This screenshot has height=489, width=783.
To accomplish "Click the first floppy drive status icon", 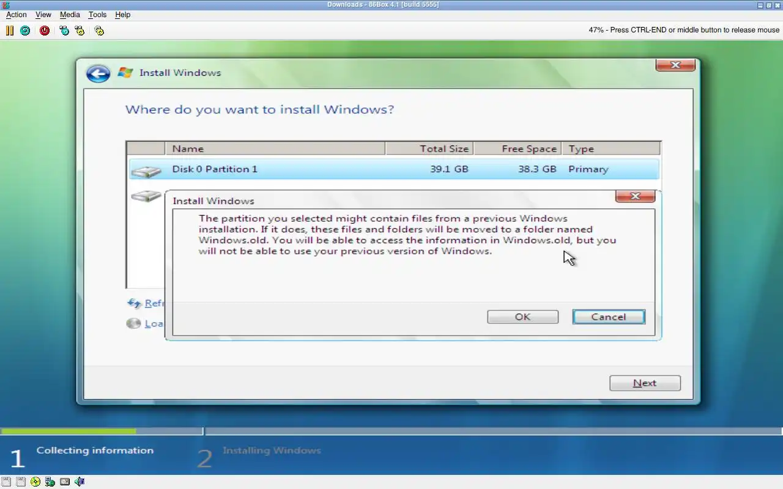I will (x=6, y=482).
